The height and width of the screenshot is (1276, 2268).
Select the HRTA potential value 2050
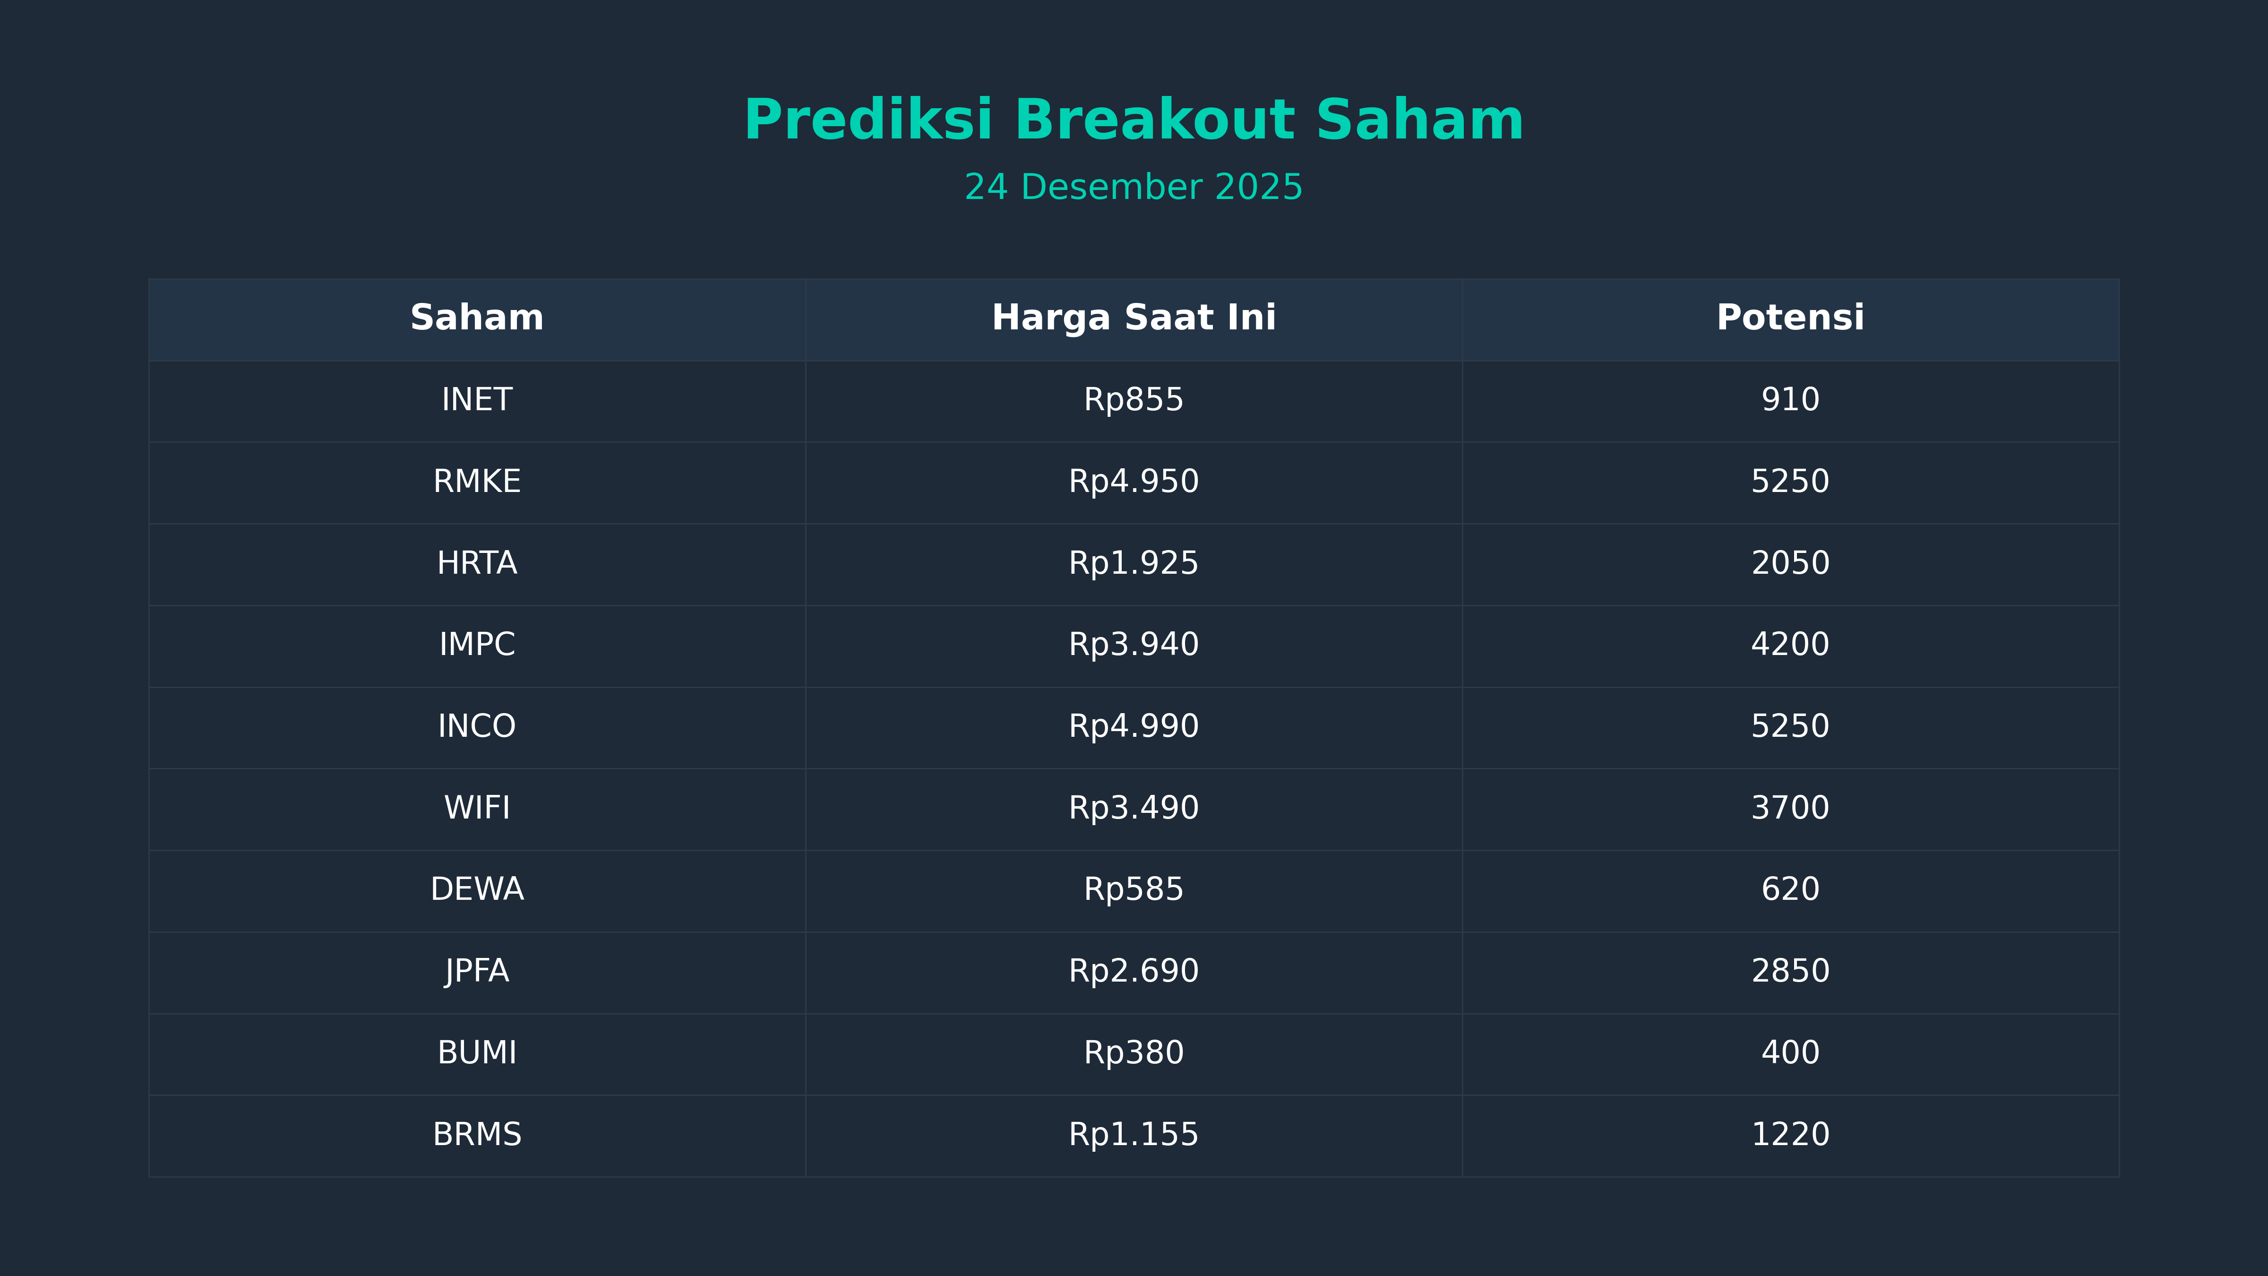(1790, 563)
